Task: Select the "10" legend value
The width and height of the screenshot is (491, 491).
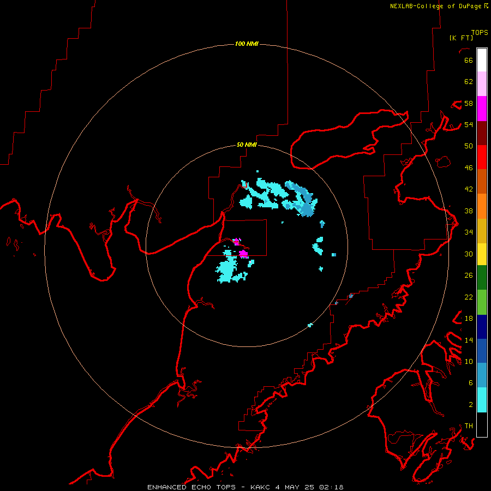Action: coord(469,361)
